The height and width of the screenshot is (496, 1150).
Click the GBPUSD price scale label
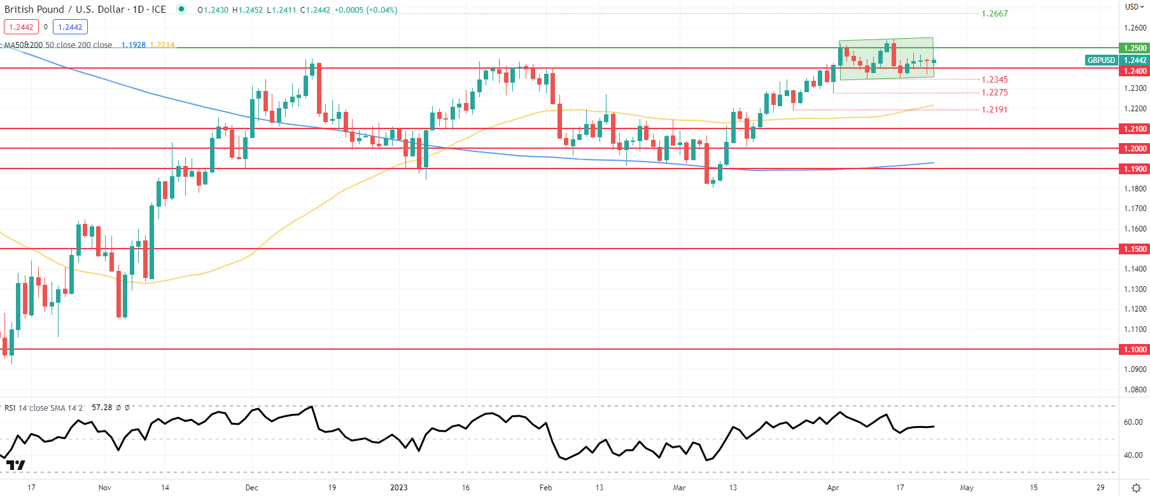pyautogui.click(x=1101, y=60)
